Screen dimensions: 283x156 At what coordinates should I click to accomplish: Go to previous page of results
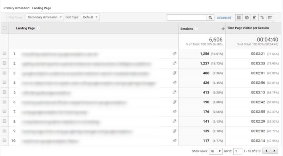[x=266, y=151]
